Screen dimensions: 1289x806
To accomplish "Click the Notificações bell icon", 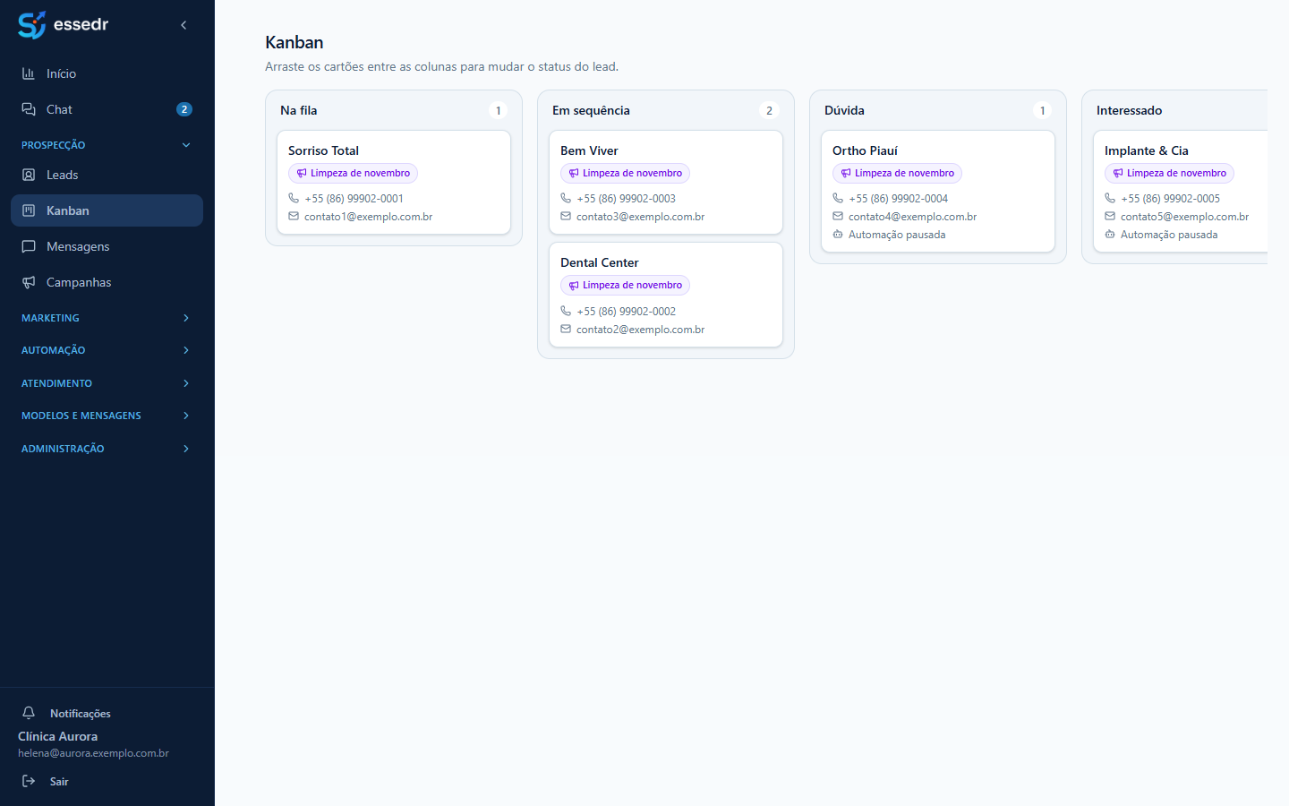I will [29, 713].
